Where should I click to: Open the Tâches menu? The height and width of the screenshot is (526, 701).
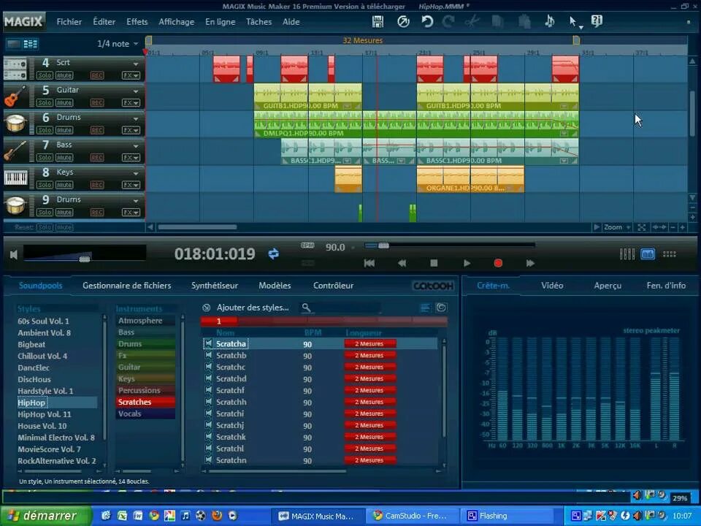[258, 21]
